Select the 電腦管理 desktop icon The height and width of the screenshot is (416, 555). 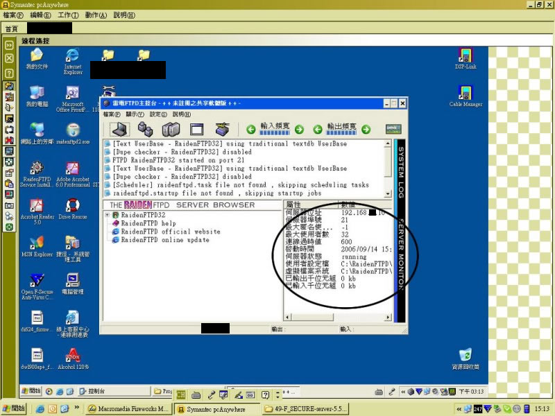point(73,284)
